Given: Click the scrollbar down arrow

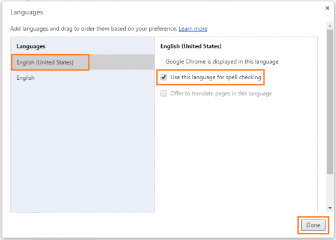Looking at the screenshot, I should [x=330, y=208].
